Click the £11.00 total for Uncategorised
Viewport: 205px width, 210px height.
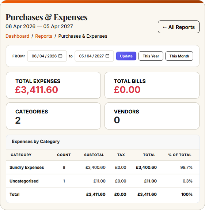151,181
